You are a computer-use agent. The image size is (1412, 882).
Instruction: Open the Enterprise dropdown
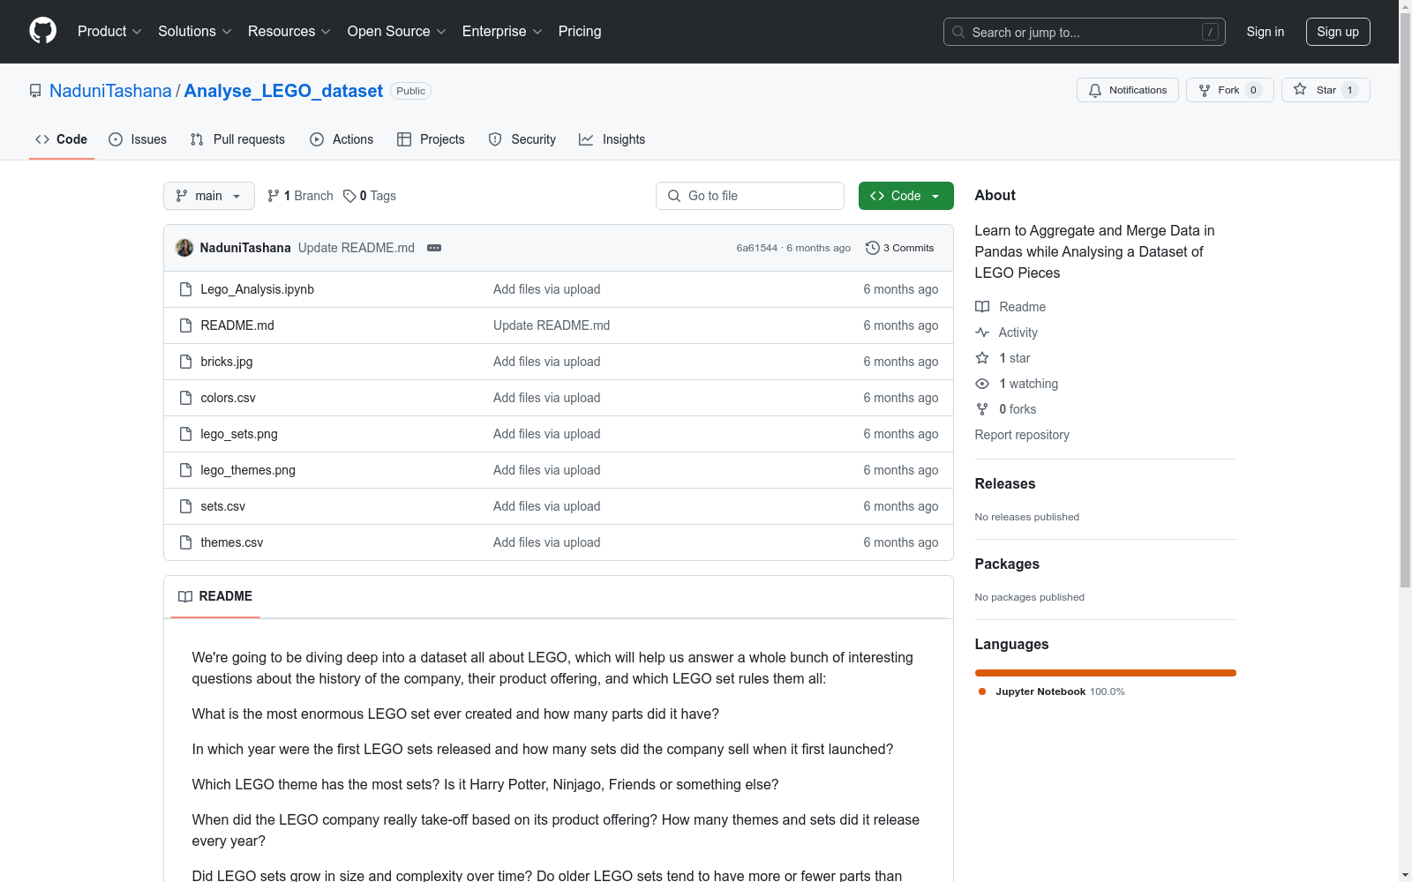(502, 31)
